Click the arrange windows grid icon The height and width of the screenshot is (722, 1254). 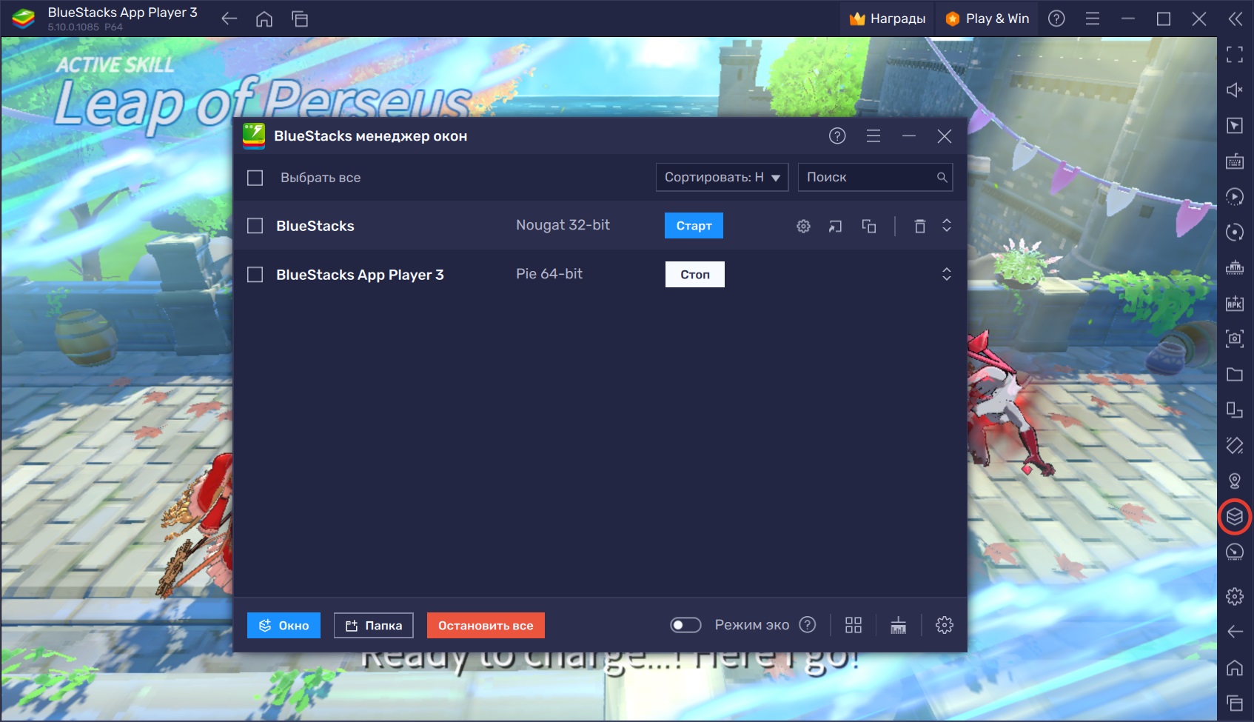click(x=854, y=625)
